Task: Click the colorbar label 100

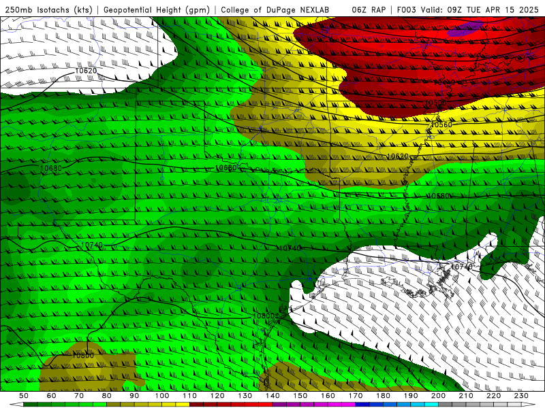Action: 162,396
